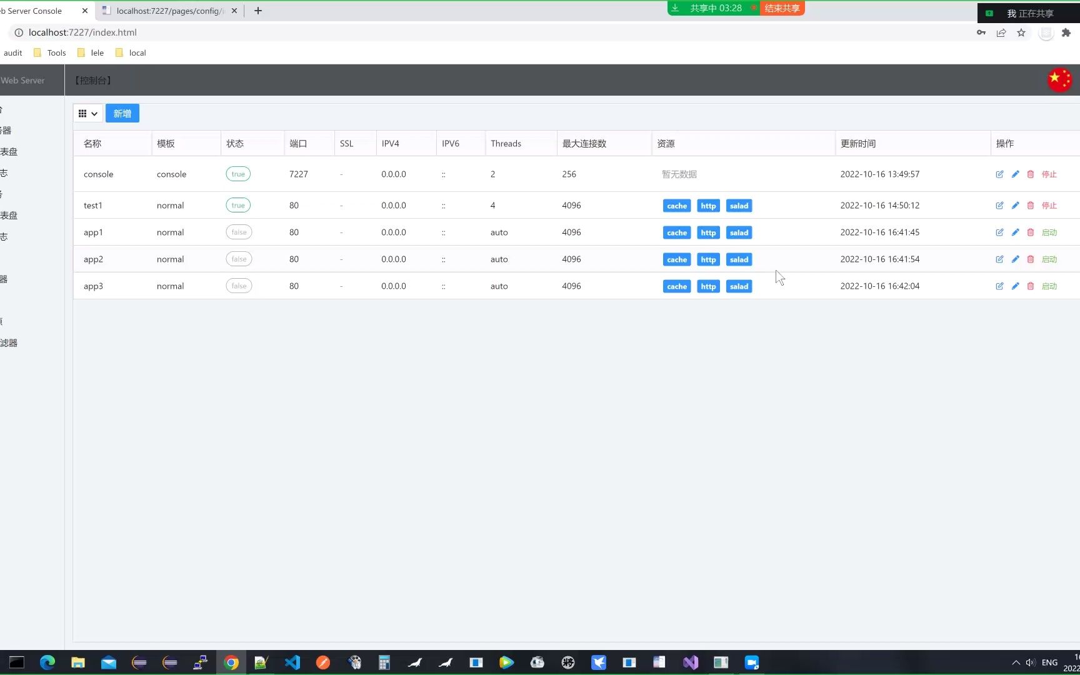Stop the console server via 停止

point(1049,174)
